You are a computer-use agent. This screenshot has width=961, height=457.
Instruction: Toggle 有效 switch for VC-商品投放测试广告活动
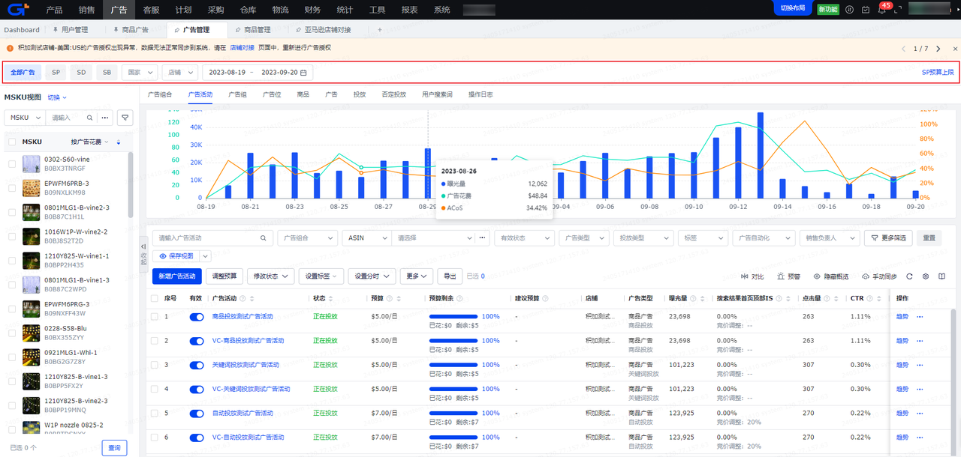[197, 341]
